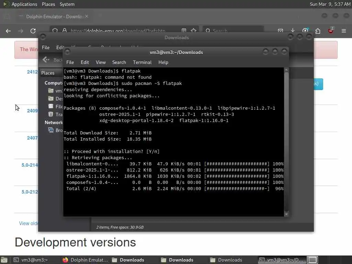Switch to Dolphin Emulator Firefox taskbar item
Viewport: 352px width, 264px height.
[85, 260]
